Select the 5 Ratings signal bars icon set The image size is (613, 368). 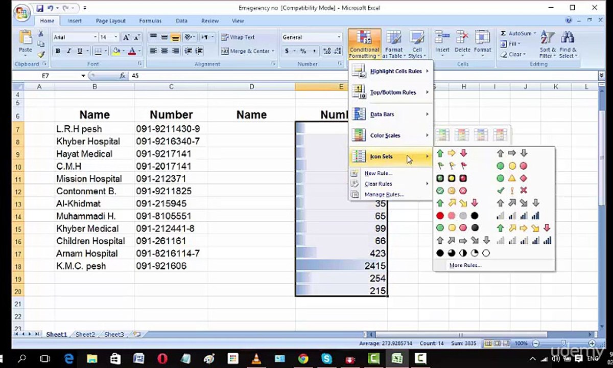pos(524,240)
